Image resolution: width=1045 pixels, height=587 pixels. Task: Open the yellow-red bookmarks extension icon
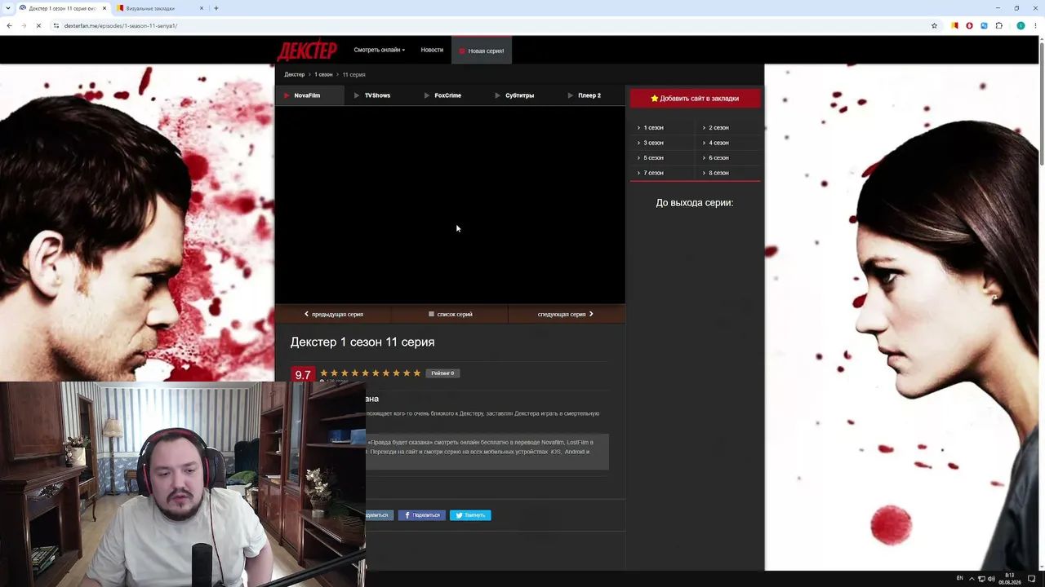tap(954, 25)
